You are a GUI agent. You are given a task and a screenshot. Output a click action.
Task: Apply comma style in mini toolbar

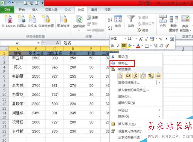pos(166,39)
